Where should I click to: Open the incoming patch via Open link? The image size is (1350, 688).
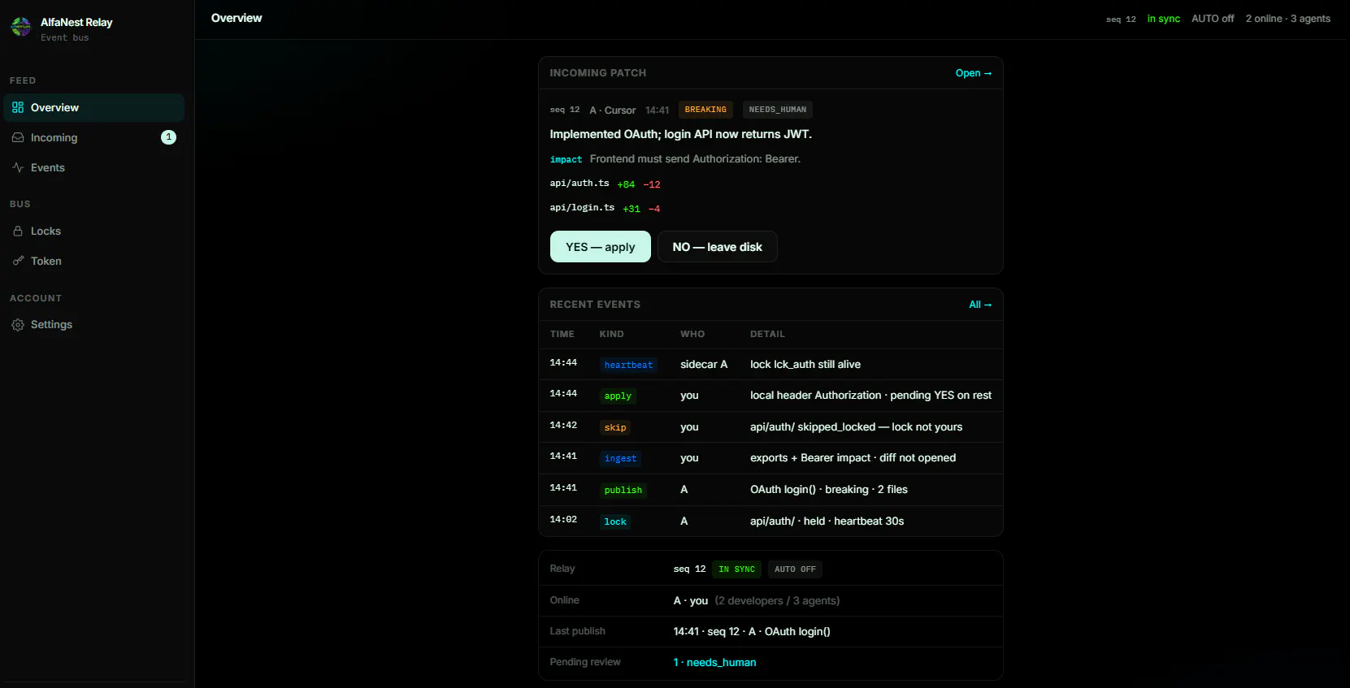[973, 73]
